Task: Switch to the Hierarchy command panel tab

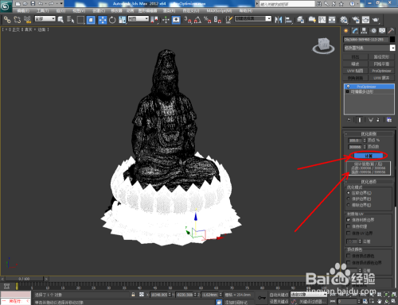Action: 364,31
